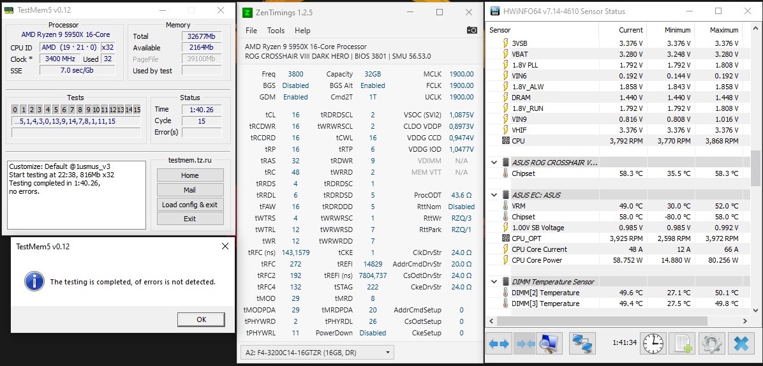Click the lightning icon beside VBAT row
Image resolution: width=763 pixels, height=366 pixels.
[x=506, y=54]
